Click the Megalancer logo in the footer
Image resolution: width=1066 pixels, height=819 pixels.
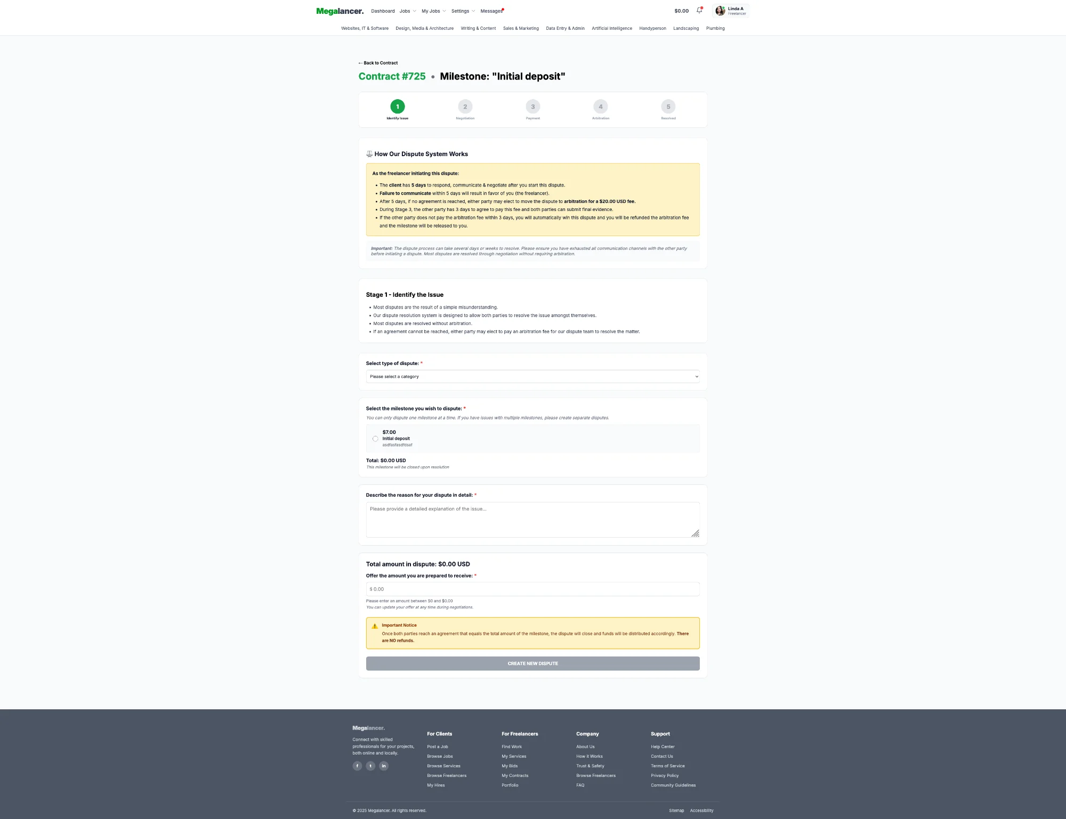point(368,727)
